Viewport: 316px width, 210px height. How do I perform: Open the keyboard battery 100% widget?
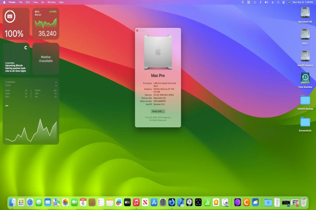pyautogui.click(x=16, y=24)
